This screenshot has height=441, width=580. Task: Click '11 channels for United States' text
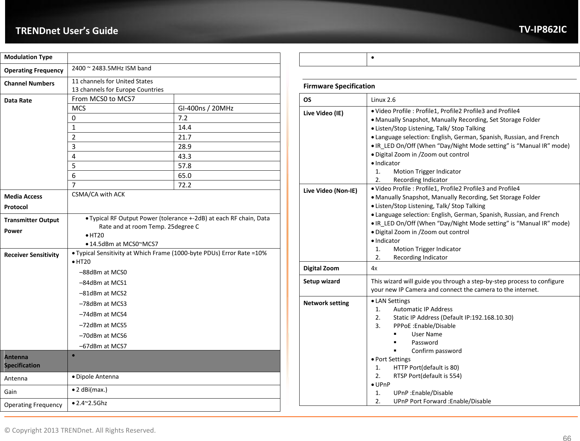tap(112, 81)
